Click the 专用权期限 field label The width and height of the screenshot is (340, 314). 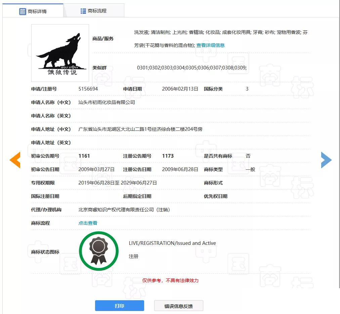(x=43, y=183)
